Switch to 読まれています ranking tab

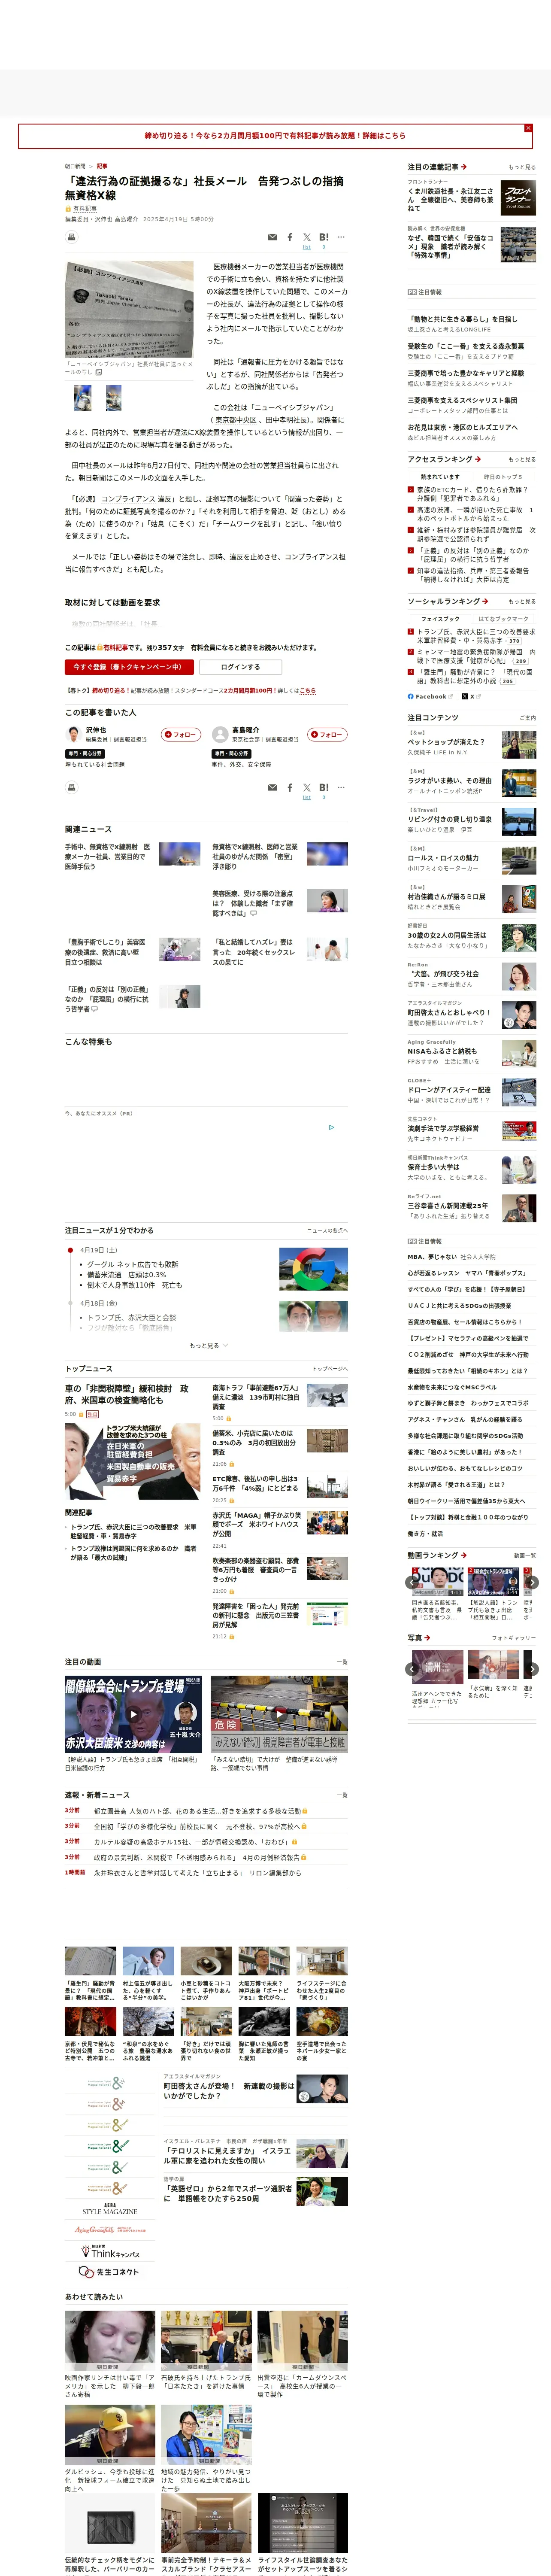click(x=440, y=477)
